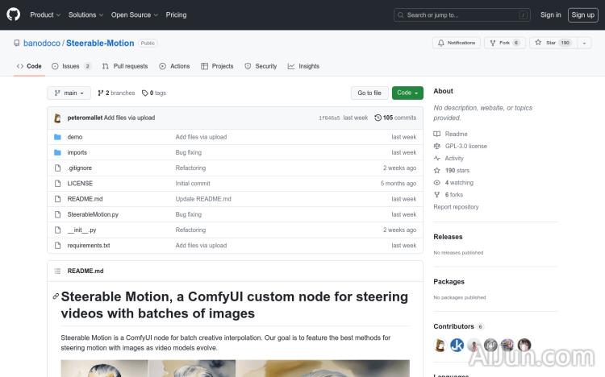Click the README table-of-contents list icon
This screenshot has height=377, width=605.
pyautogui.click(x=57, y=271)
